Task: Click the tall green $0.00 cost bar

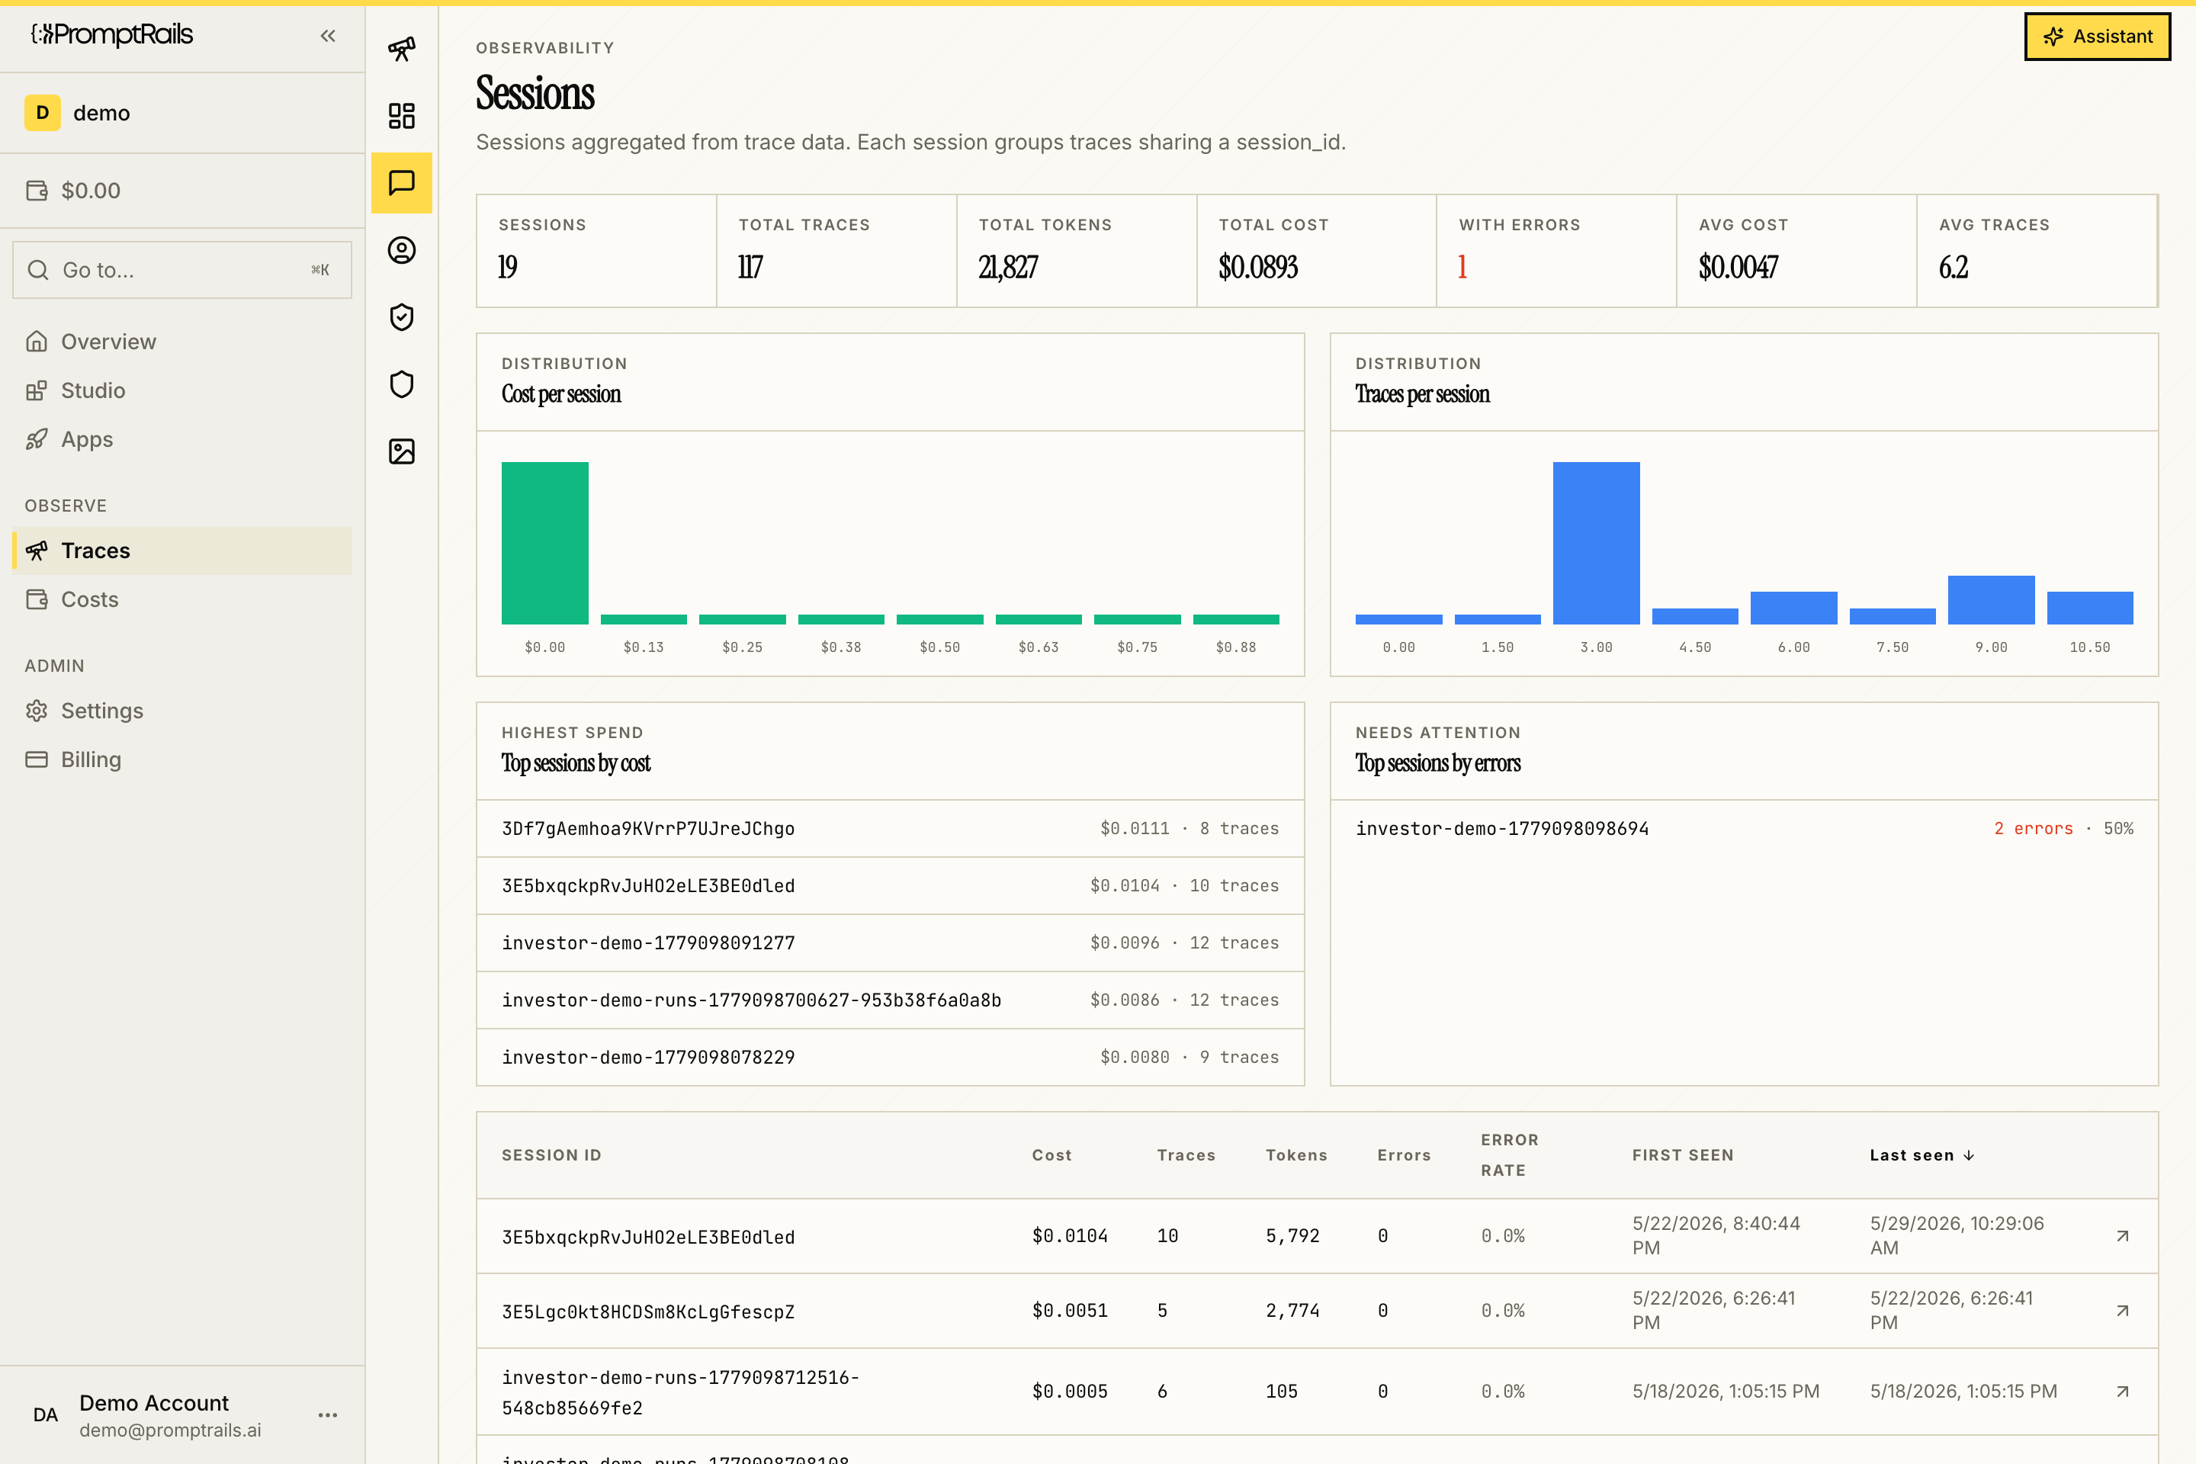Action: [x=544, y=542]
